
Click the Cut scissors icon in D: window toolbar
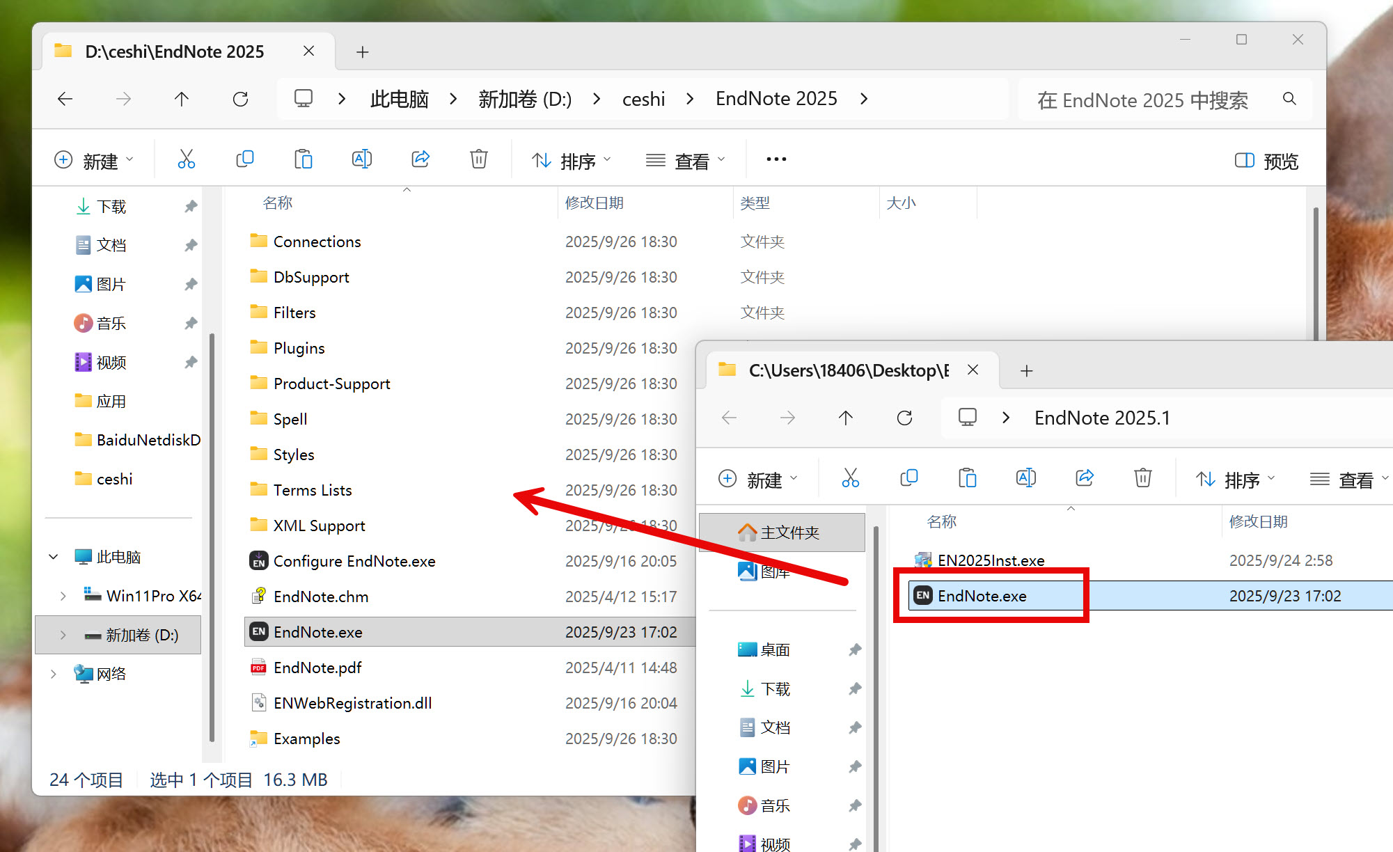186,159
